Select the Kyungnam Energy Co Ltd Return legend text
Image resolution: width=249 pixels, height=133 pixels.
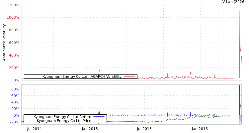[62, 117]
